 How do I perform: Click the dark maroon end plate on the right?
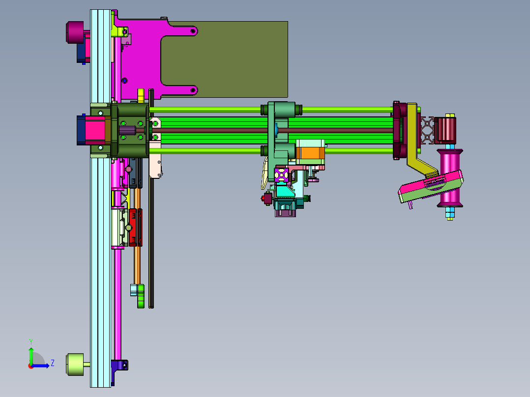[397, 130]
